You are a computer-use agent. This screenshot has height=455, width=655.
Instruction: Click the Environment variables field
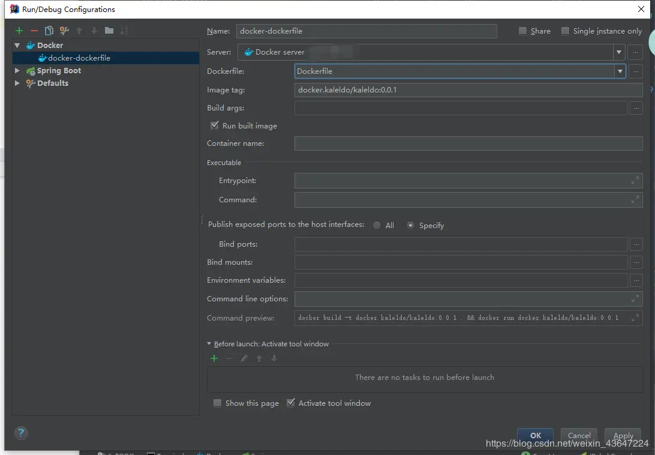[x=461, y=280]
